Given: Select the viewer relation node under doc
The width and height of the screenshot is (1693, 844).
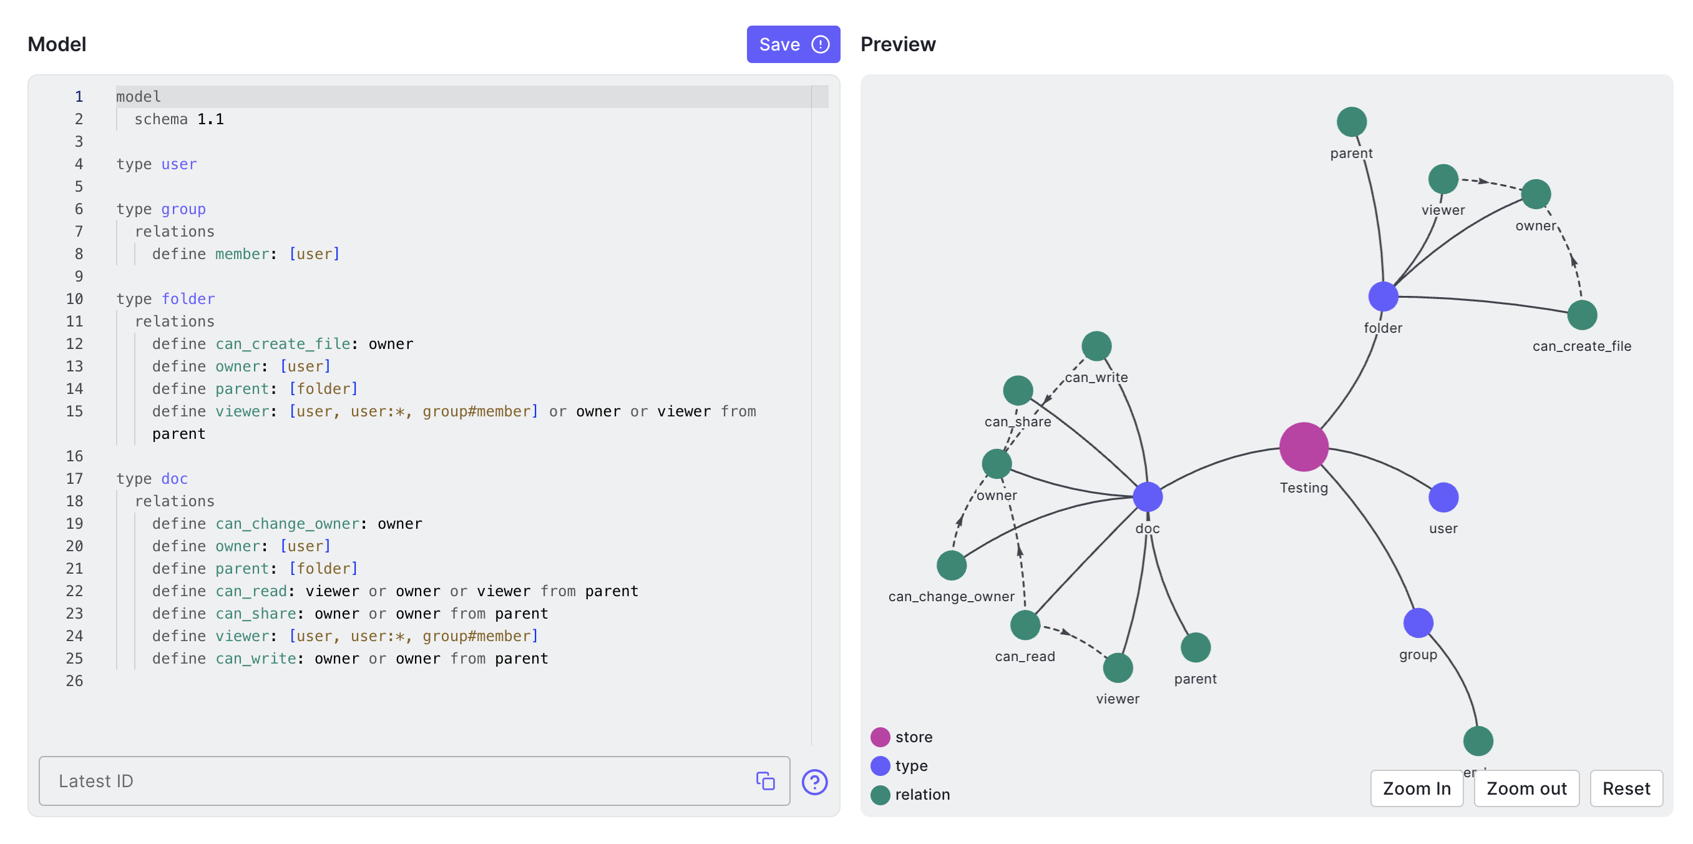Looking at the screenshot, I should [1117, 668].
